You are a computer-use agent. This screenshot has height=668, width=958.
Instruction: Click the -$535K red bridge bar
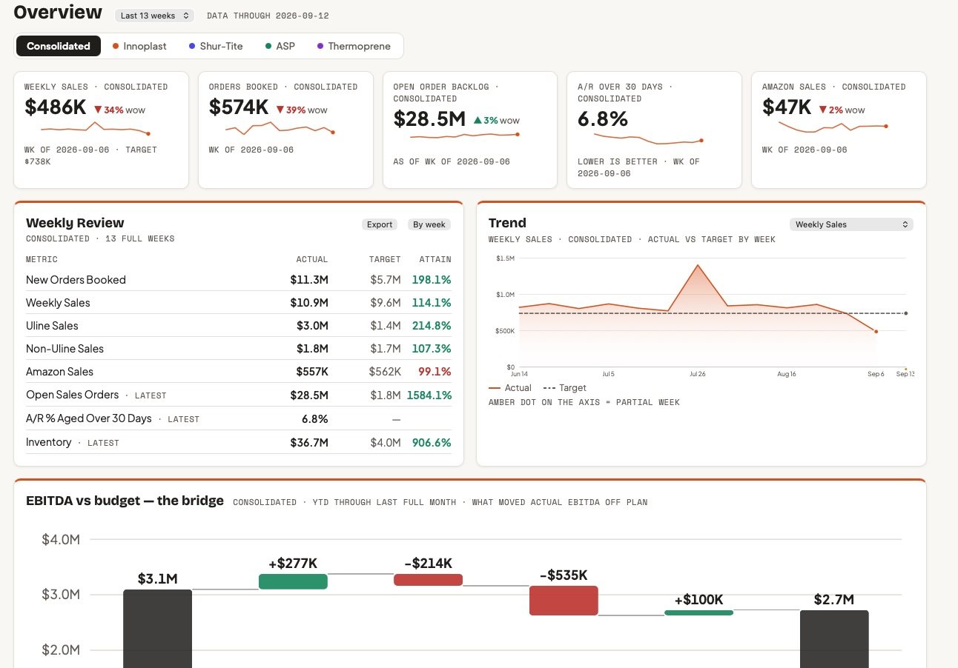coord(564,600)
